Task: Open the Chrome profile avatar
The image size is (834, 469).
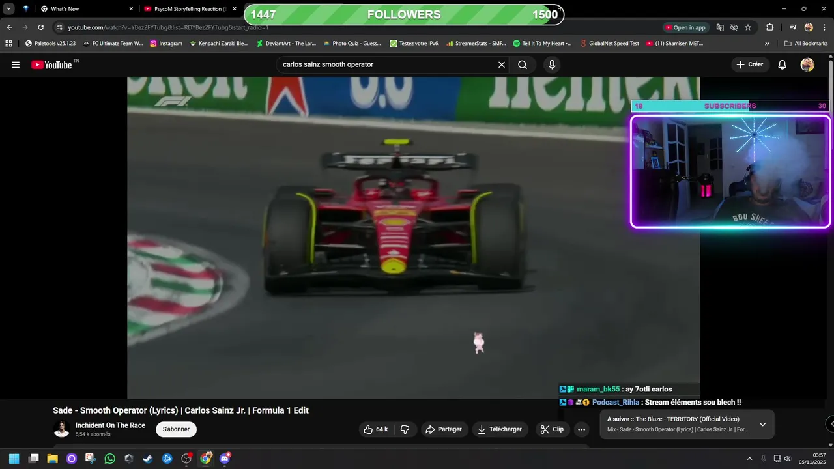Action: [809, 27]
